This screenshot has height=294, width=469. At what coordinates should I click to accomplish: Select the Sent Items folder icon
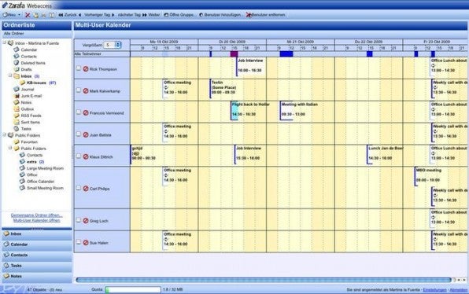pos(17,122)
